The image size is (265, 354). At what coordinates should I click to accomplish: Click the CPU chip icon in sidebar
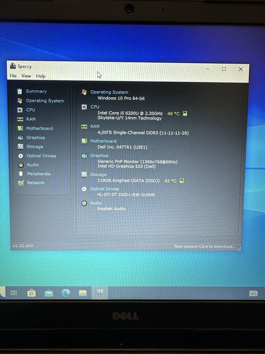tap(20, 110)
